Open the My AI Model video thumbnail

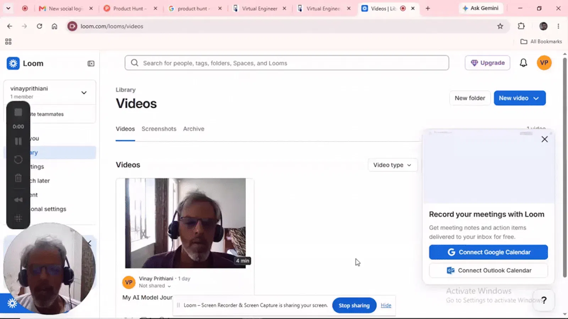pos(185,223)
